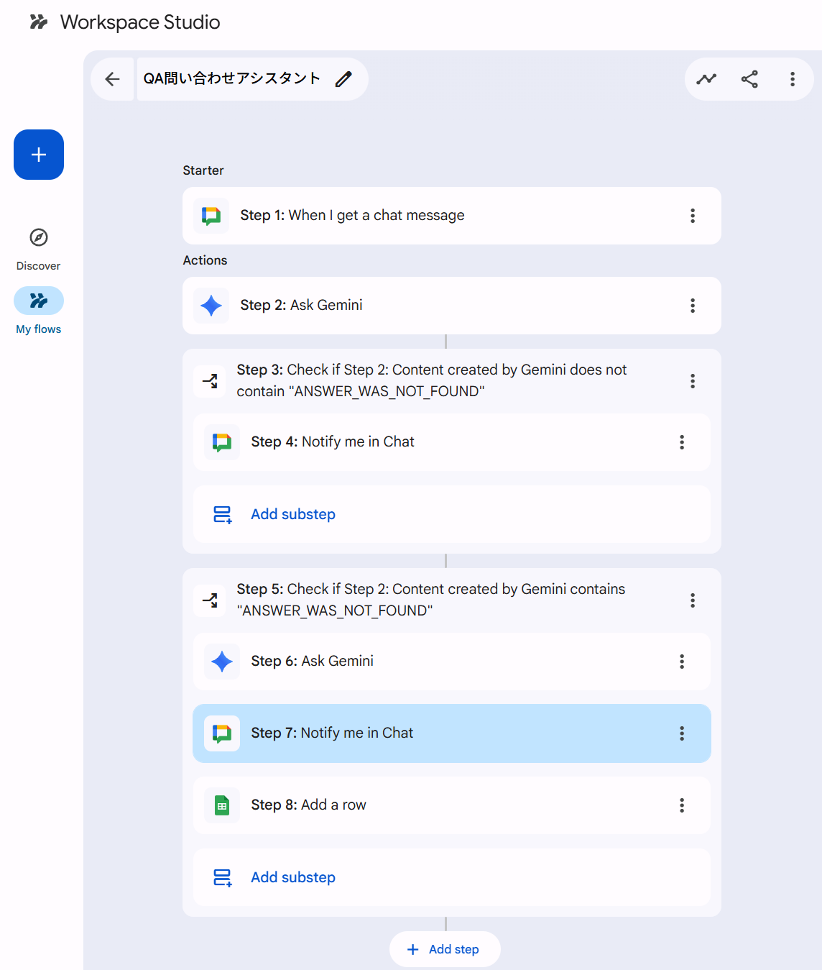Click the Workspace Studio logo

pos(39,22)
